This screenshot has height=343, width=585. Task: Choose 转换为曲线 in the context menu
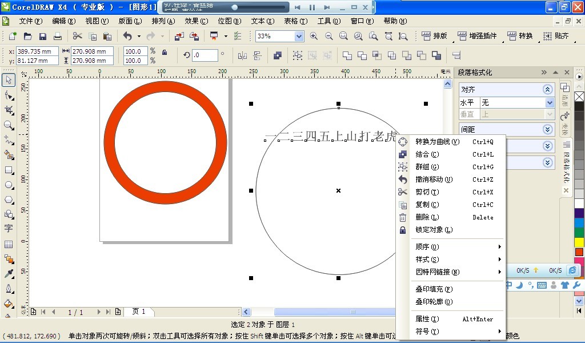point(437,142)
